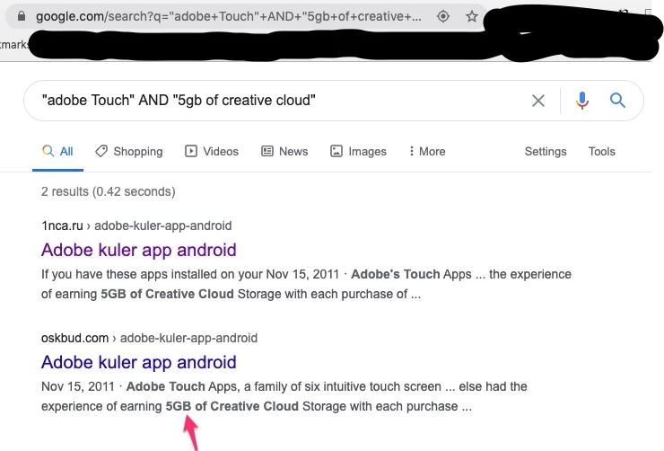
Task: Click the browser address bar URL
Action: 229,16
